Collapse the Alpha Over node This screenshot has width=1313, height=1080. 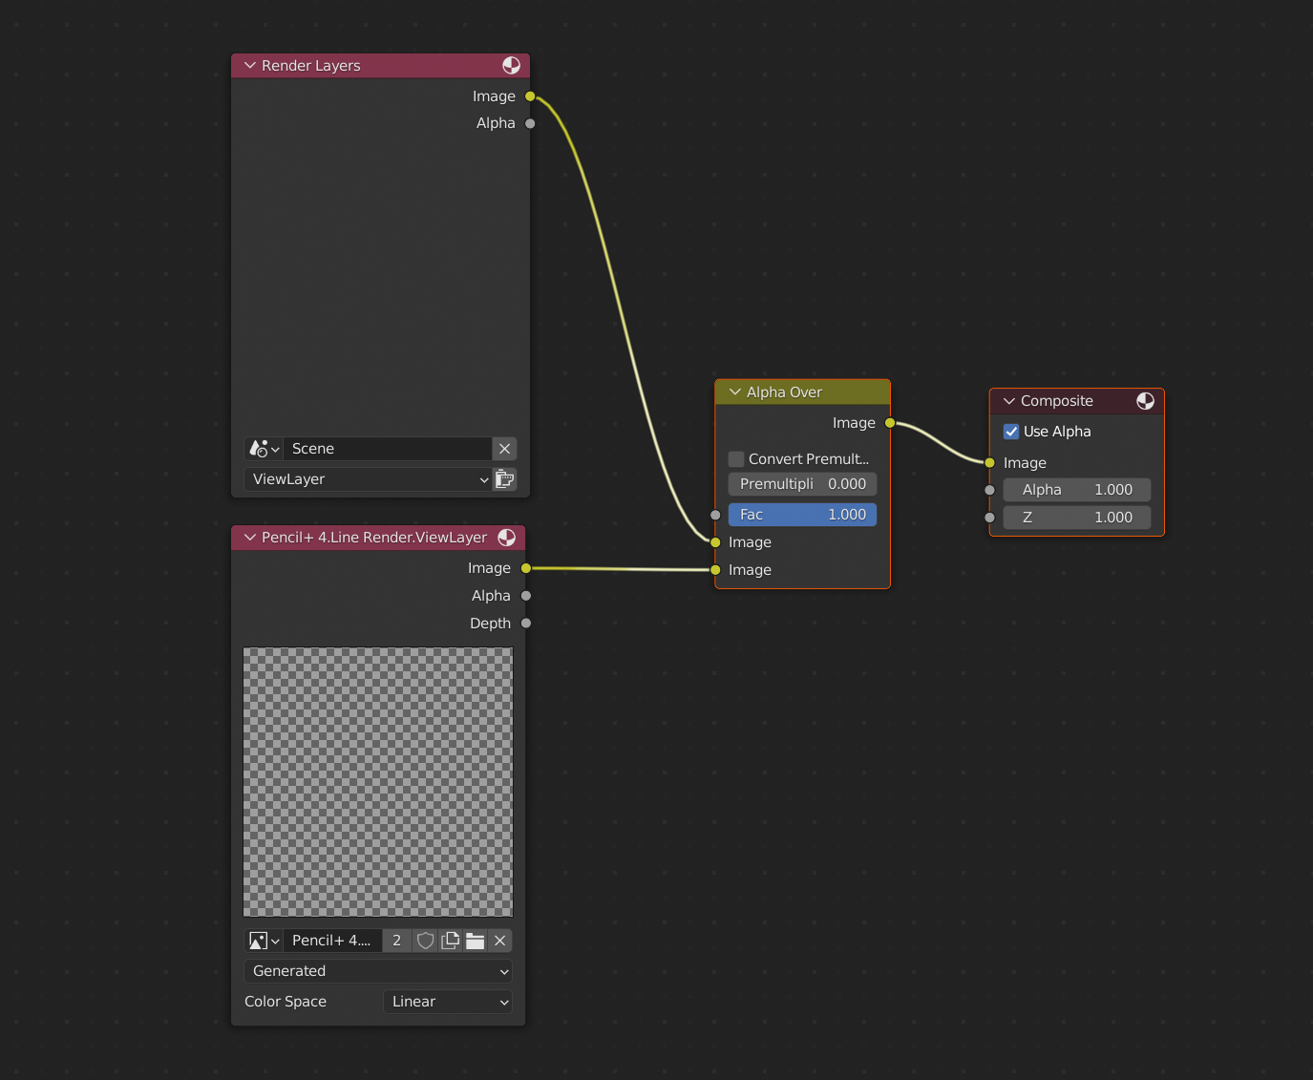tap(734, 392)
